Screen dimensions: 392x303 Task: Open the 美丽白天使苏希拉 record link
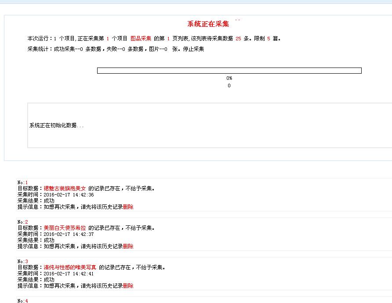pyautogui.click(x=65, y=228)
